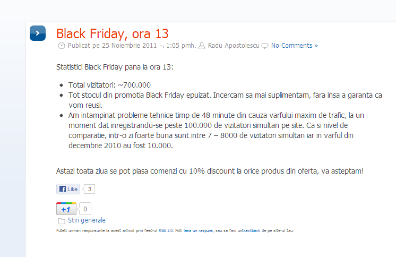The height and width of the screenshot is (257, 396).
Task: Open the Stiri generale category link
Action: pos(87,220)
